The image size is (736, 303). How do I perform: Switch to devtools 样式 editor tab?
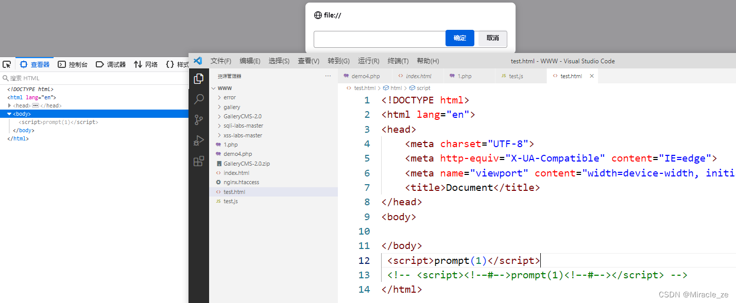point(177,64)
